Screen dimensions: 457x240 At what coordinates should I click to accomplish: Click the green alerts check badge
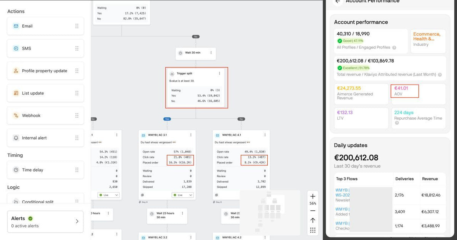click(30, 218)
